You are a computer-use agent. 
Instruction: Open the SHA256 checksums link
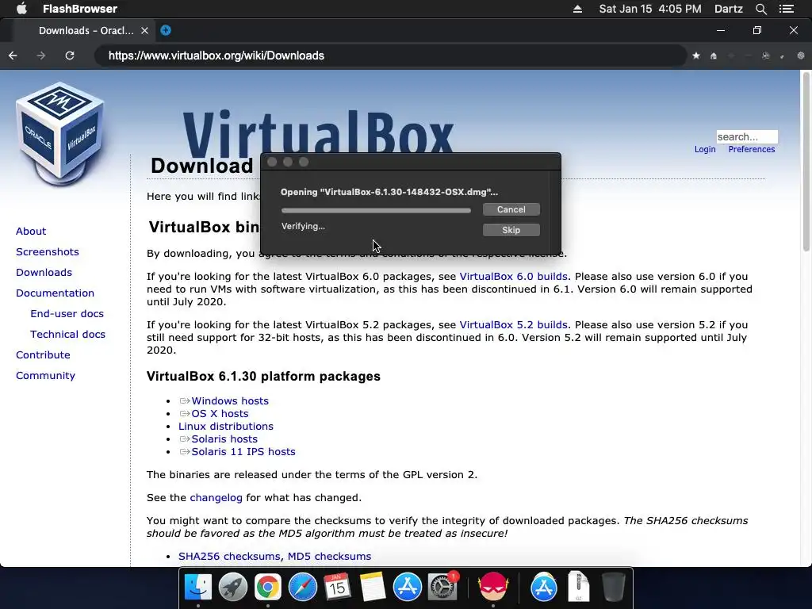pyautogui.click(x=229, y=556)
